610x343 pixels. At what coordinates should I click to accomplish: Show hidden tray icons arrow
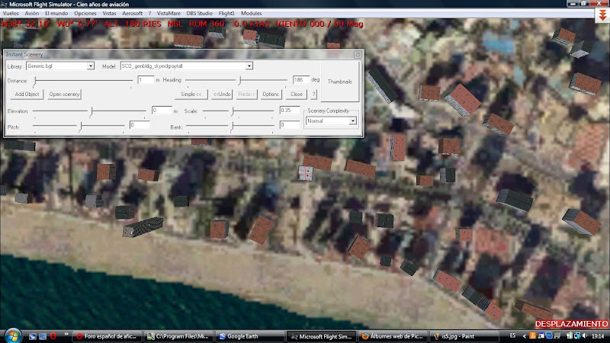tap(525, 336)
